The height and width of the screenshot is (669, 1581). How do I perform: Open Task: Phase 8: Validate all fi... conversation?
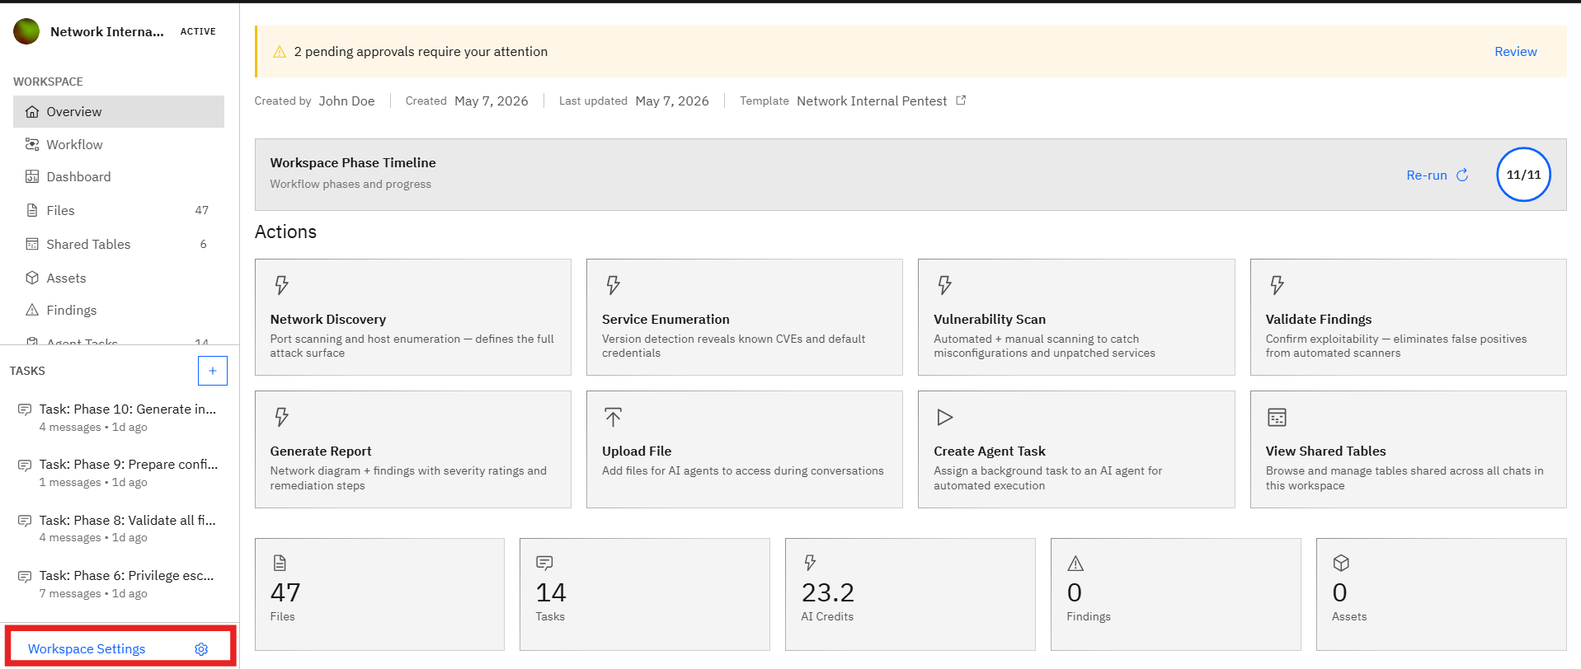(x=119, y=528)
